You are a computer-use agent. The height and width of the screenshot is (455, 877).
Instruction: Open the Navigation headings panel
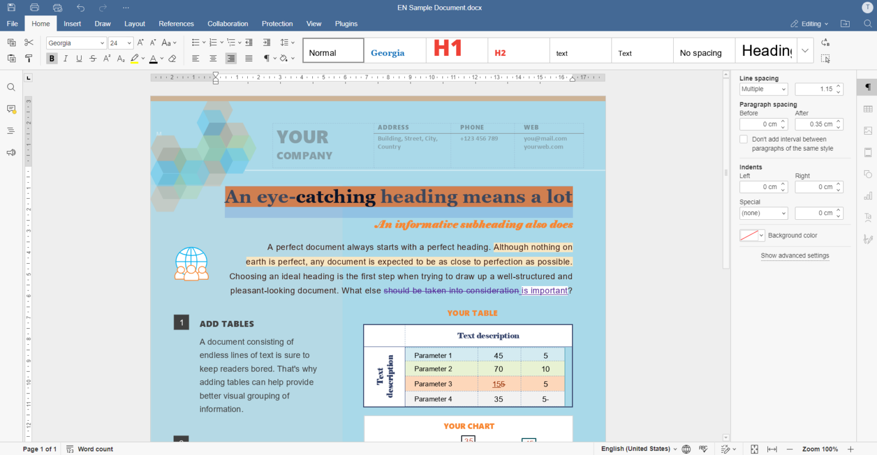tap(11, 130)
